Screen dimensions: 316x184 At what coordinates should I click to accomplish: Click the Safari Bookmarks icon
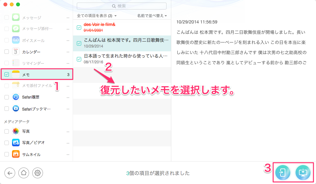pyautogui.click(x=16, y=109)
